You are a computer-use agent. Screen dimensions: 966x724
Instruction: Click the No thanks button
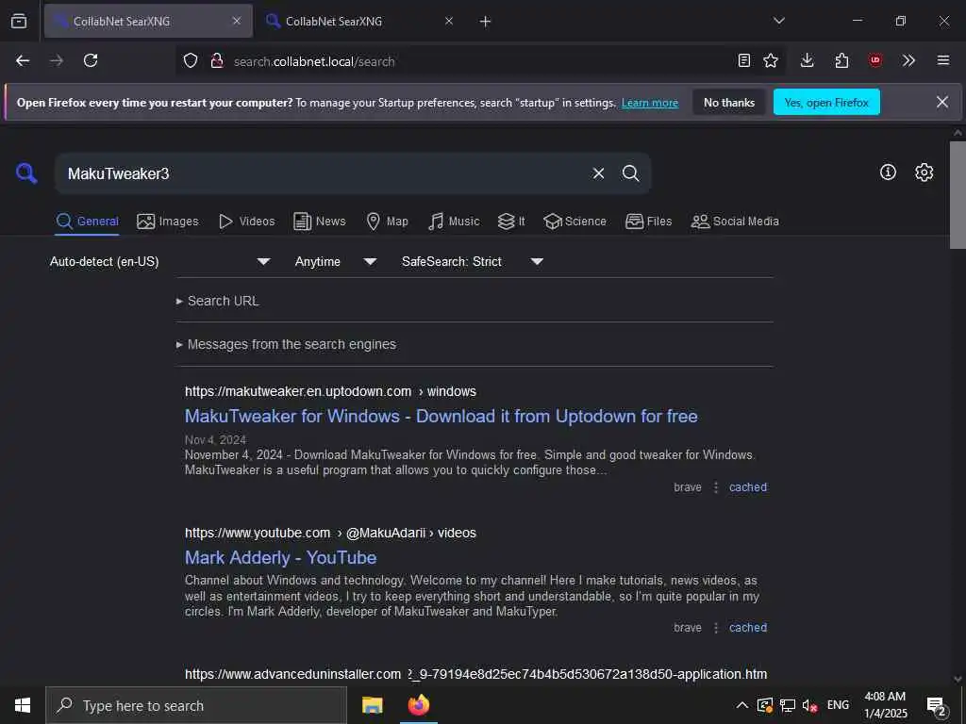(x=729, y=102)
